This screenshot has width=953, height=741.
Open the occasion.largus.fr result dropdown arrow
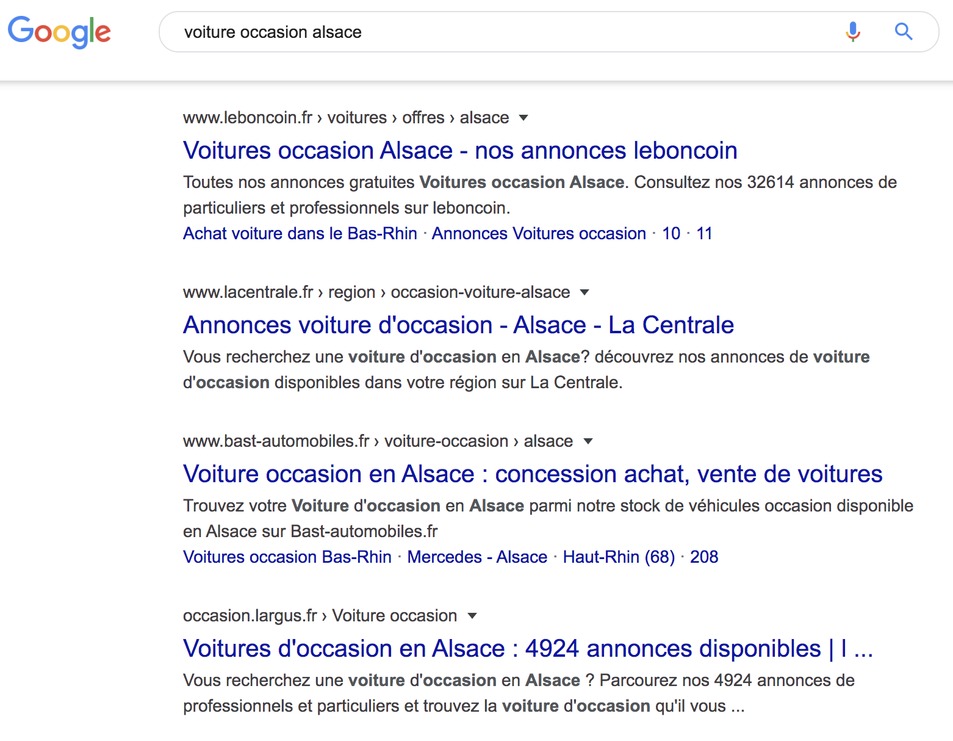coord(472,616)
